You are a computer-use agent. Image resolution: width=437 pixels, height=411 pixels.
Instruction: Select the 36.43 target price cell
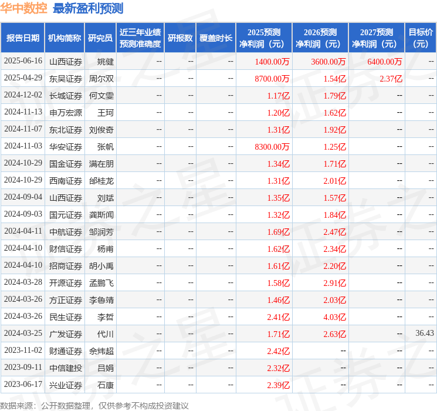[425, 333]
